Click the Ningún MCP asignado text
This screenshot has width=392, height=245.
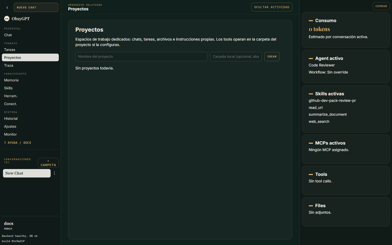329,150
